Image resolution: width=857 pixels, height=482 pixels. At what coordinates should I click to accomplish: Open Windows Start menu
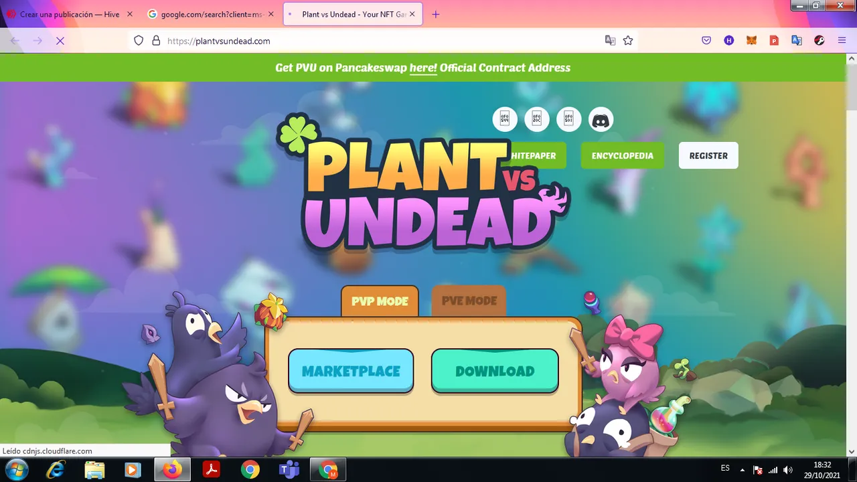16,470
